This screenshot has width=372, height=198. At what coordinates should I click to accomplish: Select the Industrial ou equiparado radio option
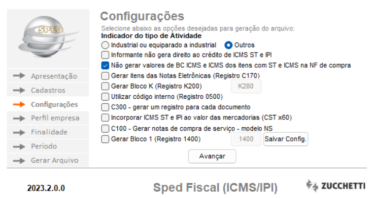105,45
